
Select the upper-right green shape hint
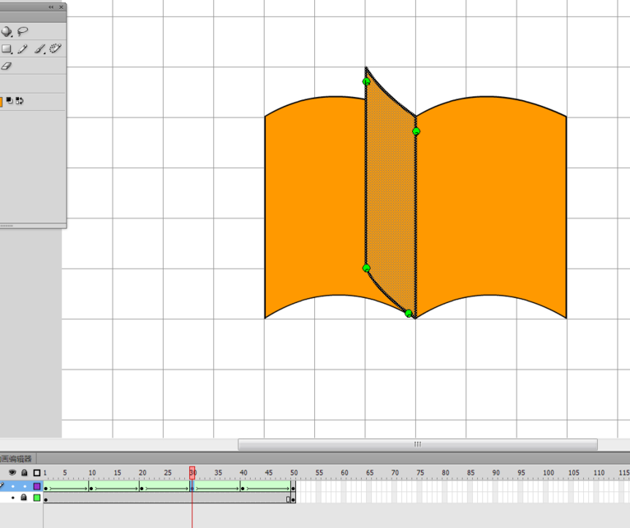[x=416, y=131]
